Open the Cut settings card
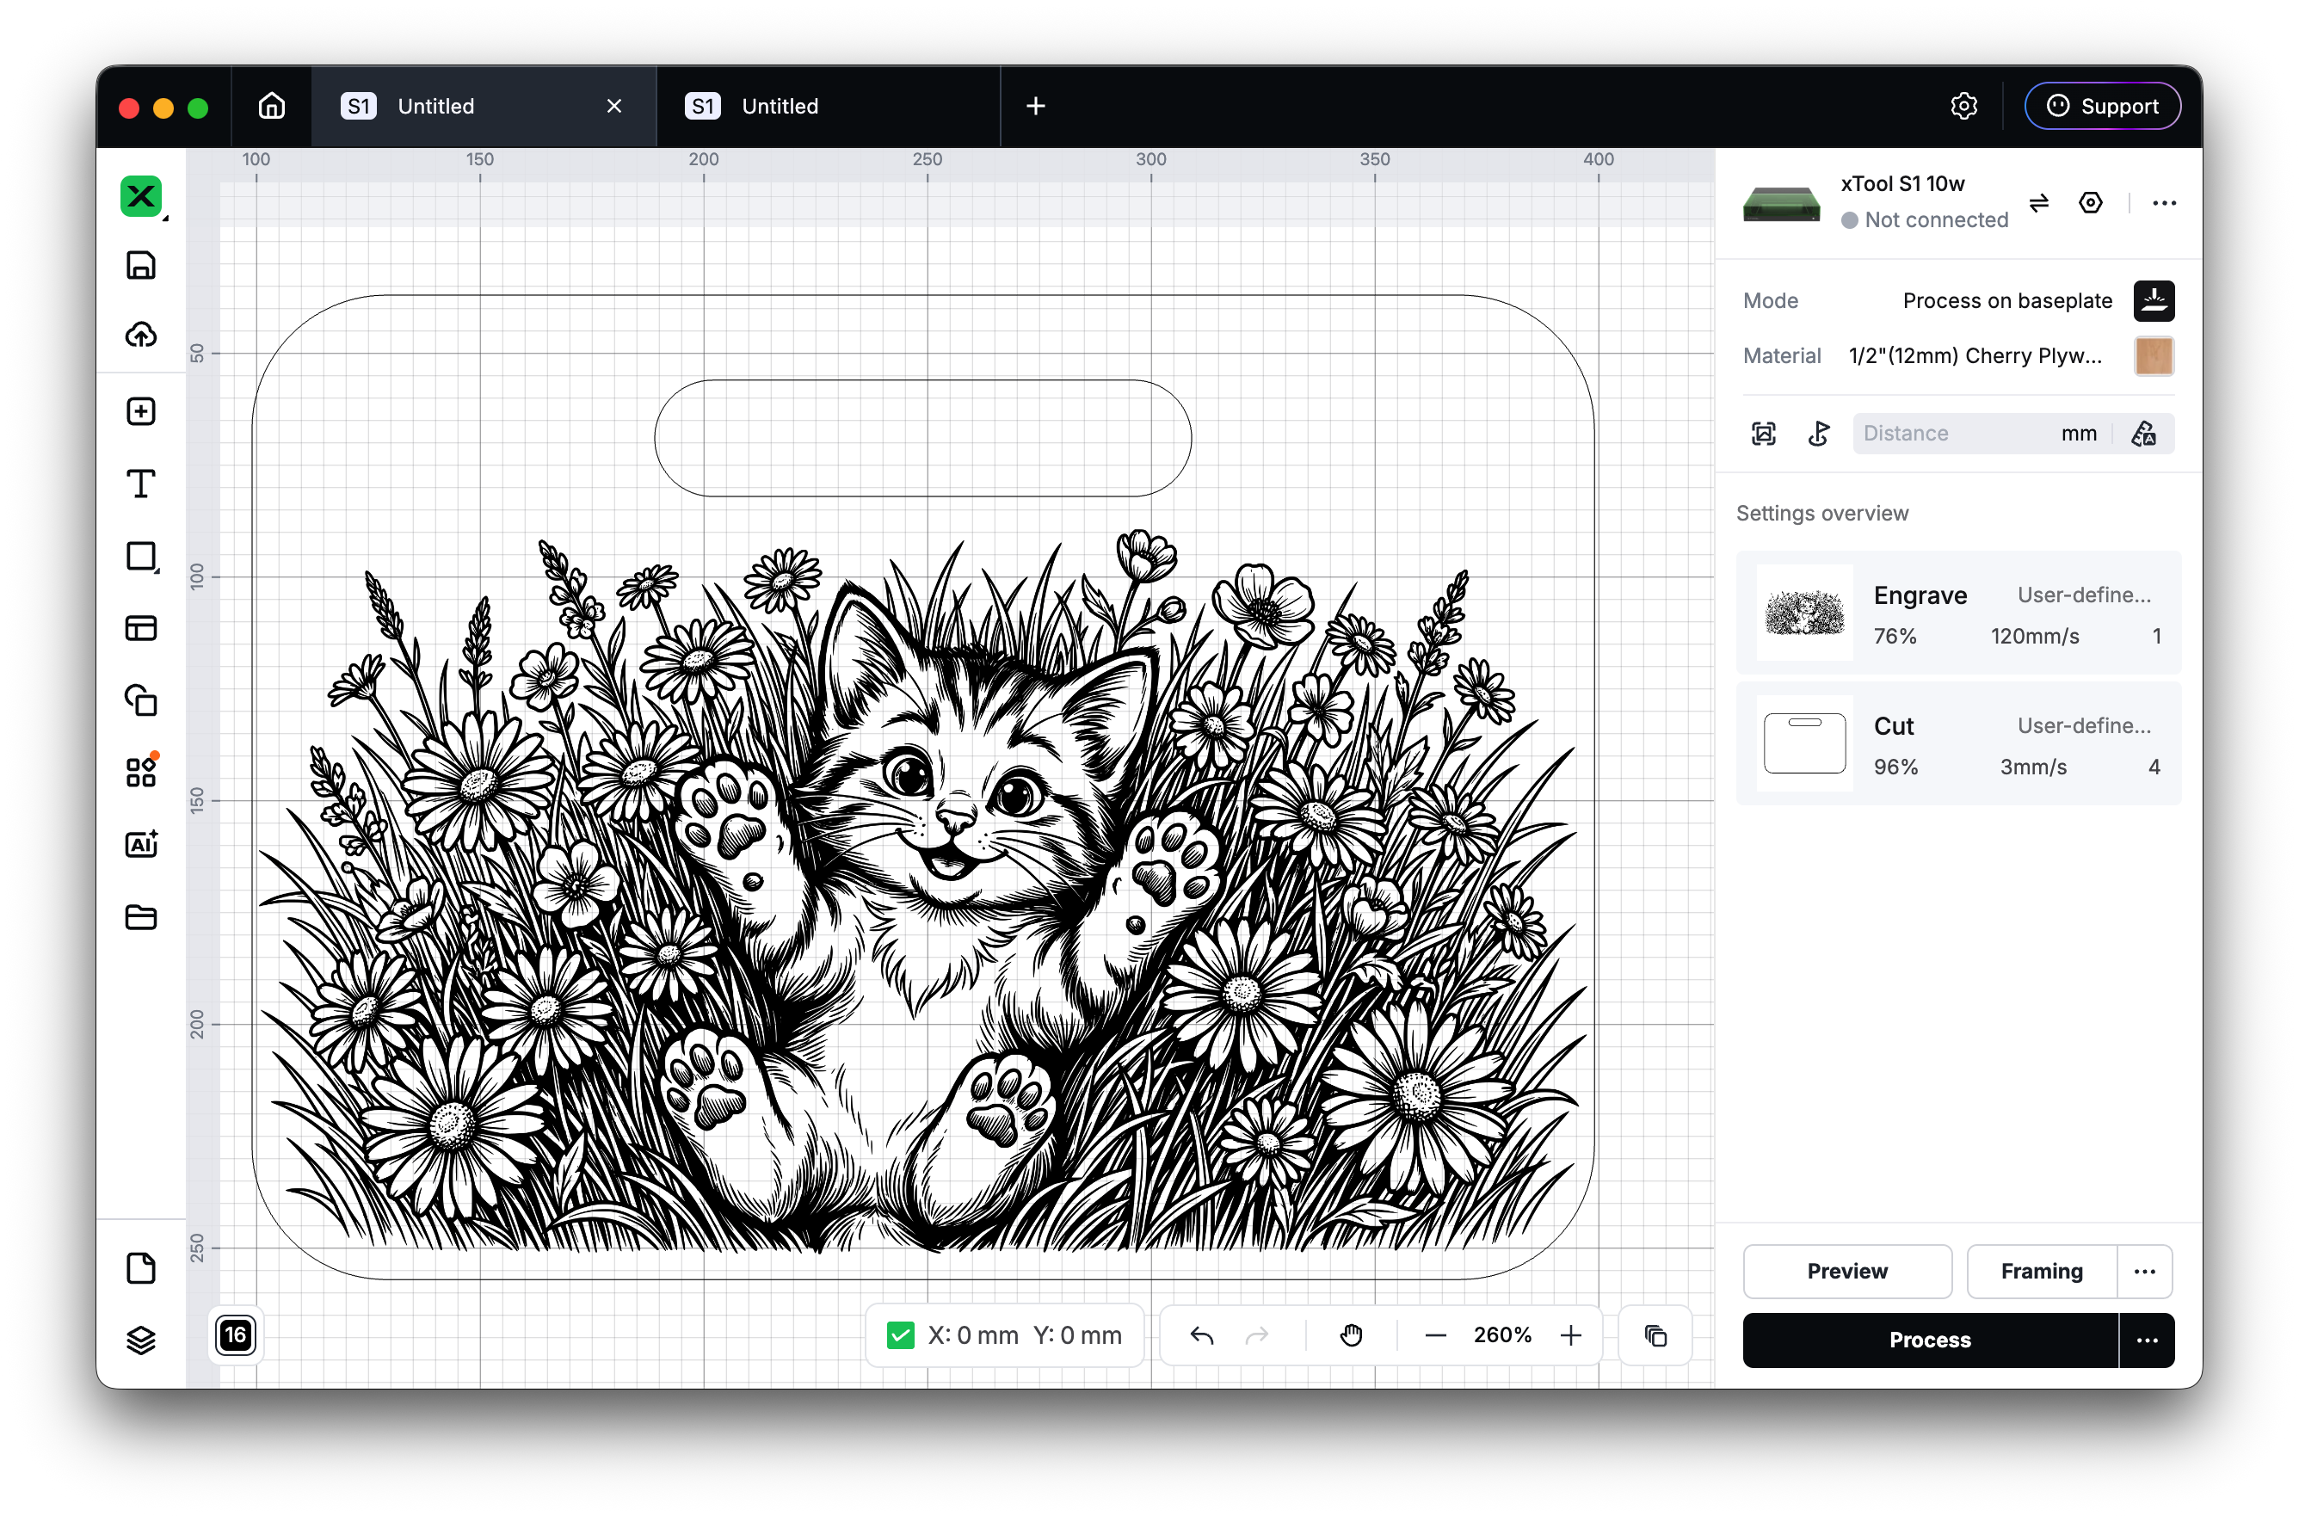2299x1516 pixels. click(1957, 743)
